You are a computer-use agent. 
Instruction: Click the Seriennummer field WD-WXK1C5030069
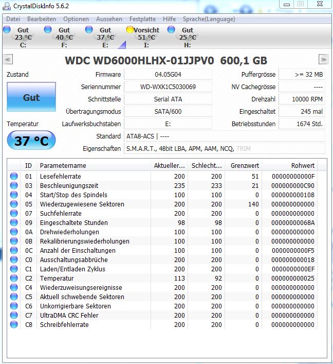[168, 87]
